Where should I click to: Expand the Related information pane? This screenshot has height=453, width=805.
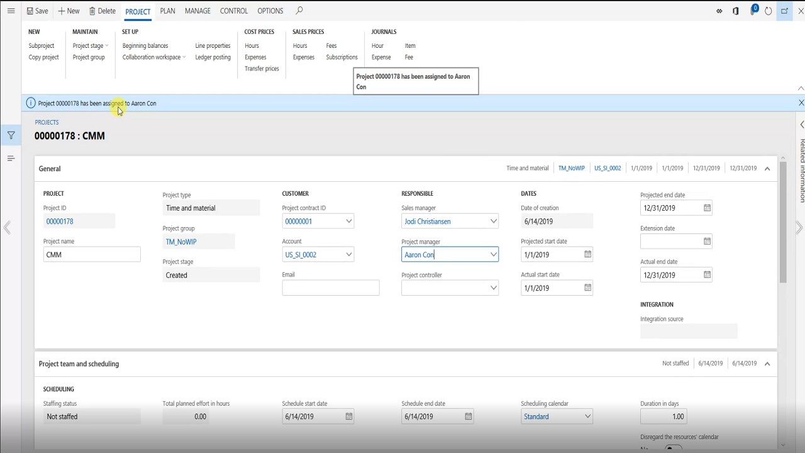point(802,125)
